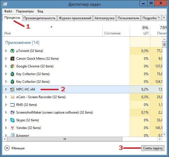Screen dimensions: 169x157
Task: Click the vertical scrollbar up arrow
Action: (165, 39)
